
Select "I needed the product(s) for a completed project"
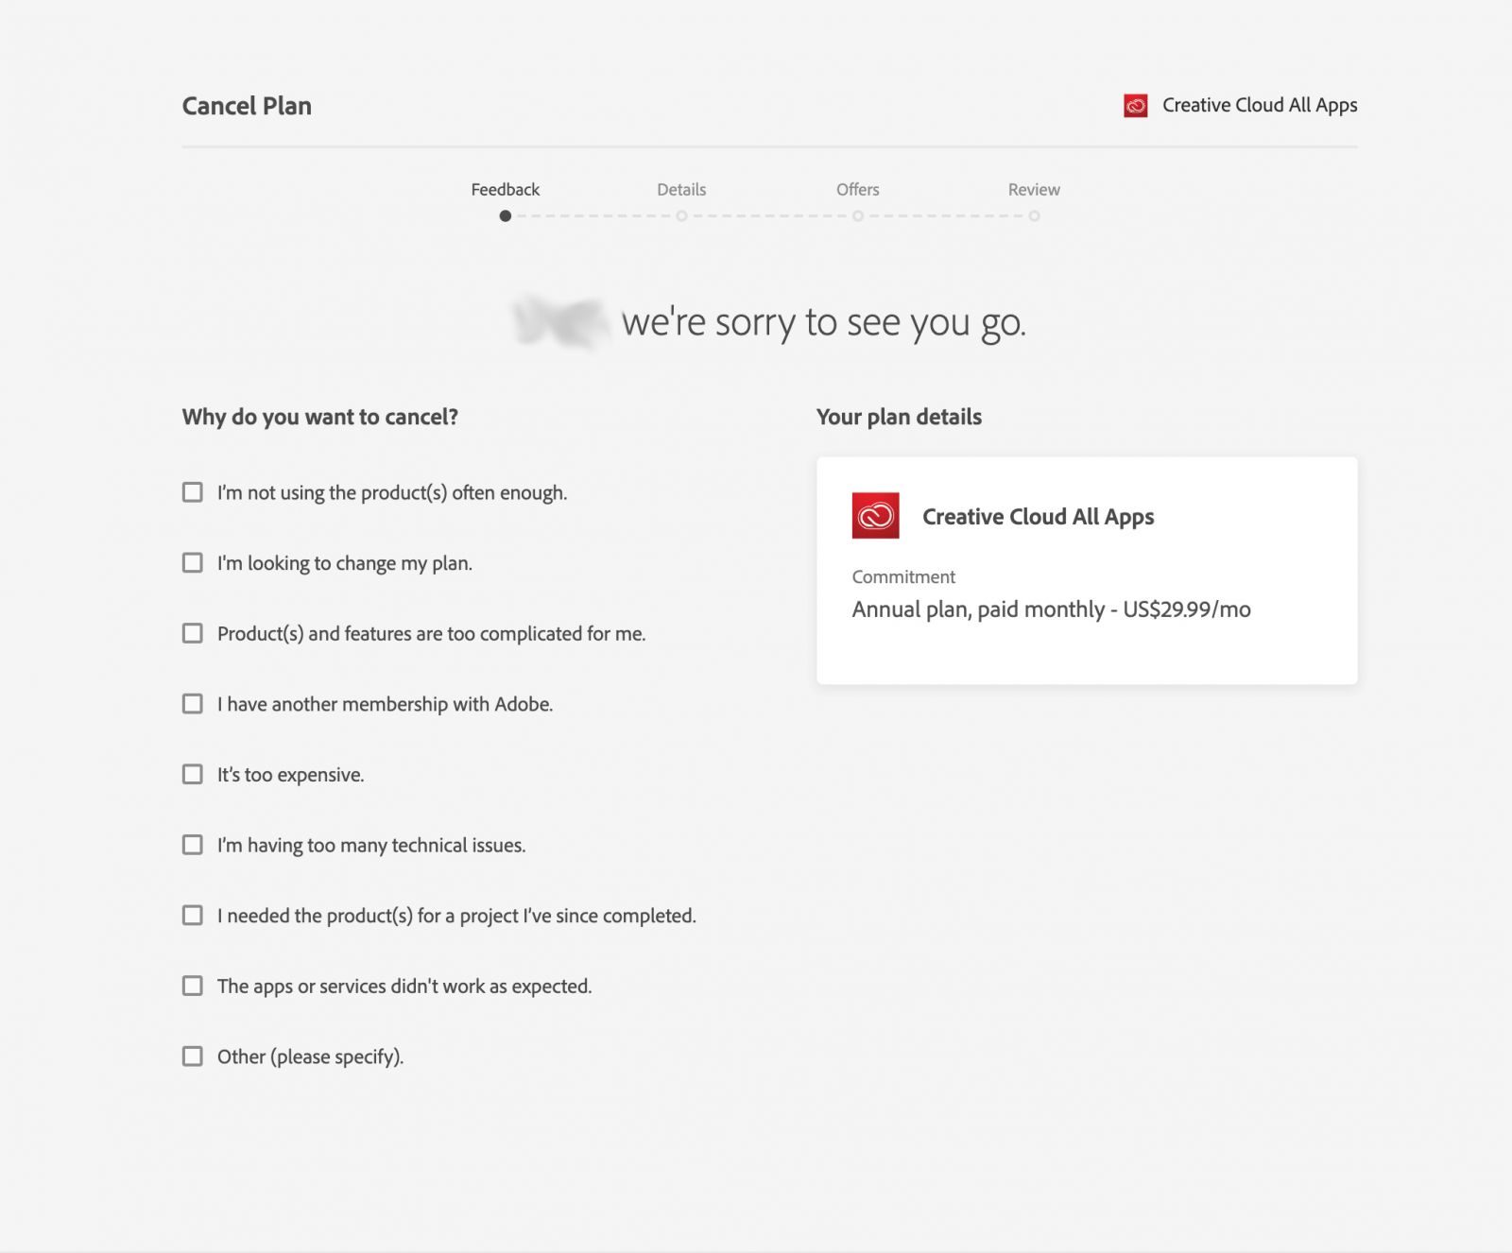193,915
